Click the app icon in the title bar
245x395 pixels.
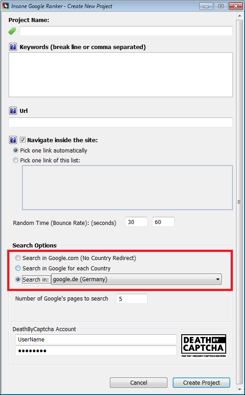tap(5, 6)
